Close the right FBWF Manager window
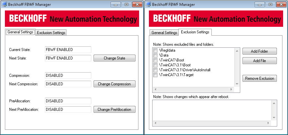This screenshot has height=135, width=288. click(x=281, y=4)
